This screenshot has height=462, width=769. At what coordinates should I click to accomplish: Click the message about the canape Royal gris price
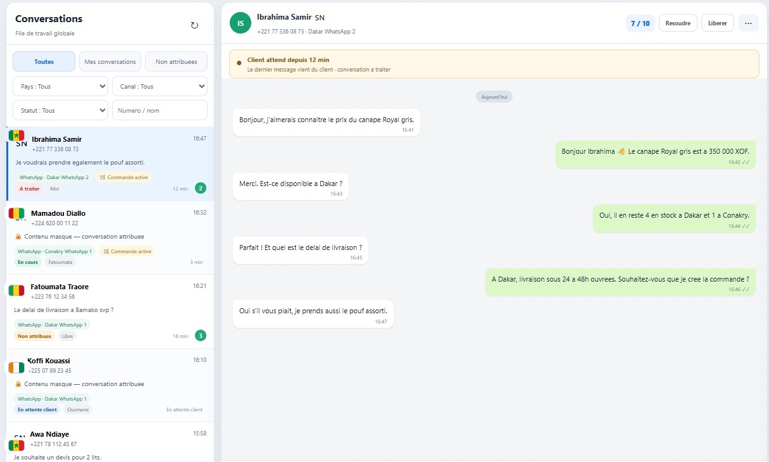click(x=327, y=122)
